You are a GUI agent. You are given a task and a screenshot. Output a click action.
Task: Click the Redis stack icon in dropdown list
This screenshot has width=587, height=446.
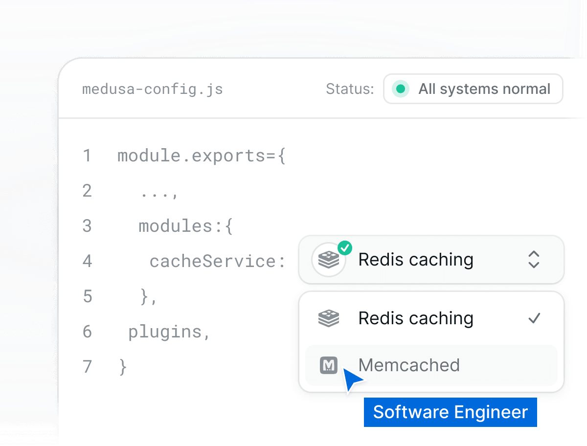(x=329, y=318)
